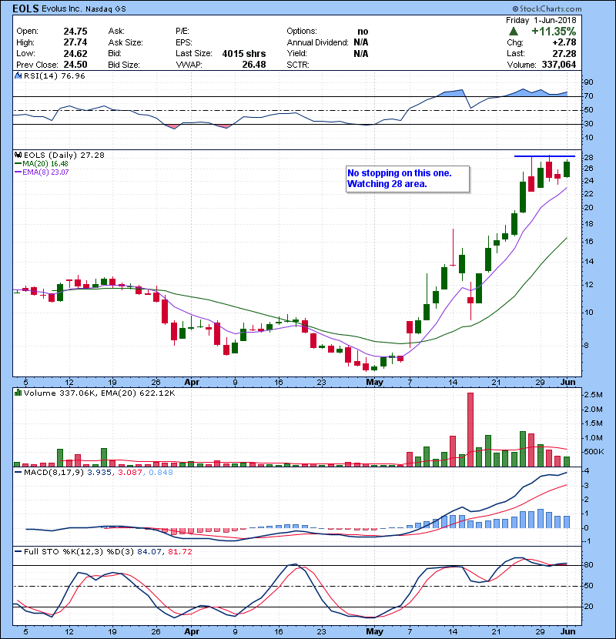Image resolution: width=616 pixels, height=639 pixels.
Task: Click the P/E label
Action: tap(182, 32)
